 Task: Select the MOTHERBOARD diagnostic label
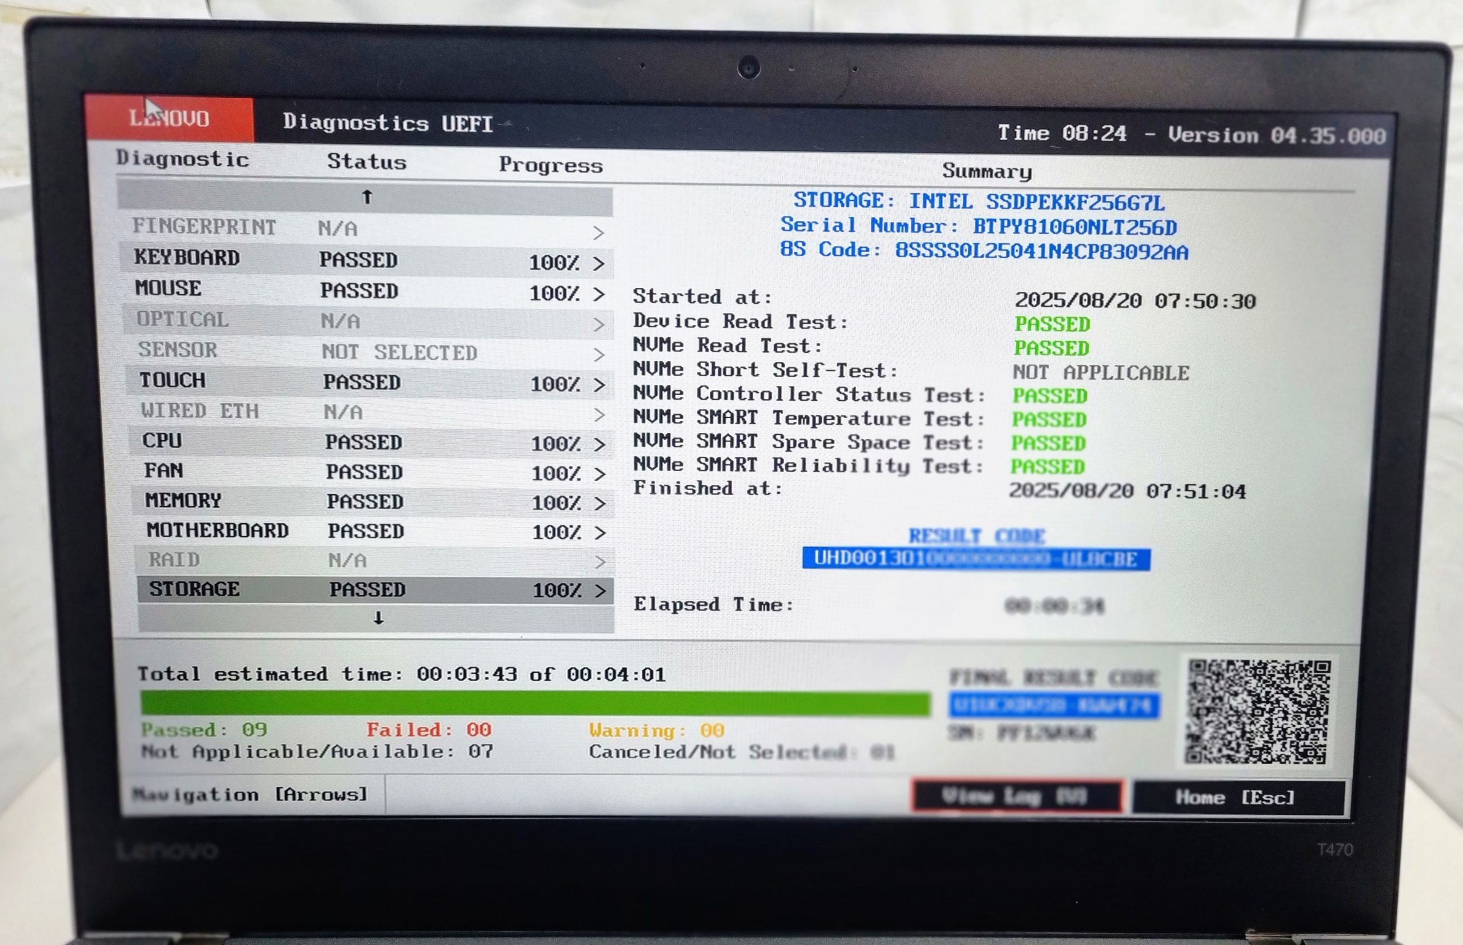click(217, 530)
